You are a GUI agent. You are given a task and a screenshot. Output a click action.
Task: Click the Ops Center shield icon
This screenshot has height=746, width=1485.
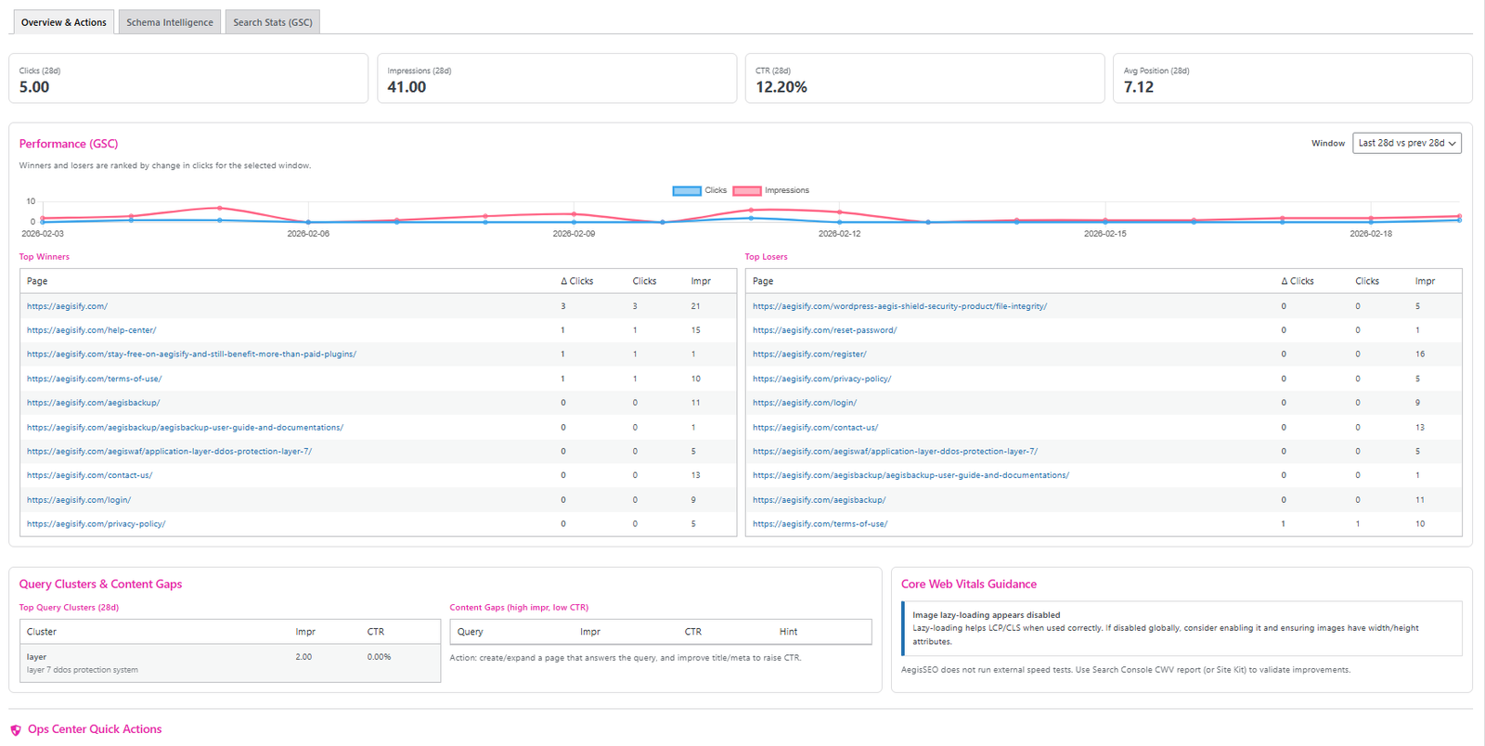tap(16, 730)
